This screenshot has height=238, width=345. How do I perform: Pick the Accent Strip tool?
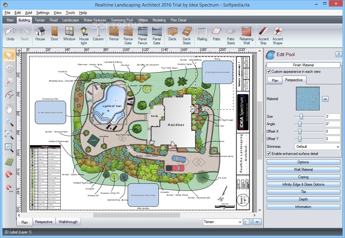tap(263, 36)
